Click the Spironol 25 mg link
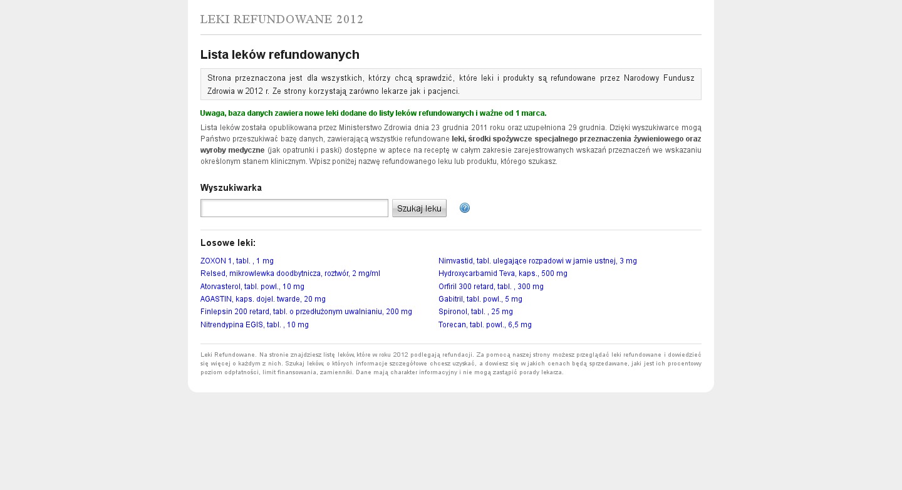Viewport: 902px width, 490px height. tap(475, 312)
